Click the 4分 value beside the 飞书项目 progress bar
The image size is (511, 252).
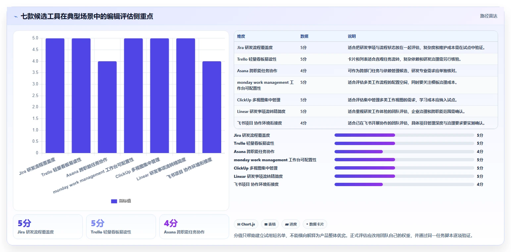point(480,184)
